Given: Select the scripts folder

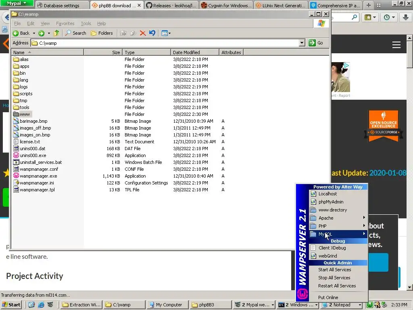Looking at the screenshot, I should [23, 94].
